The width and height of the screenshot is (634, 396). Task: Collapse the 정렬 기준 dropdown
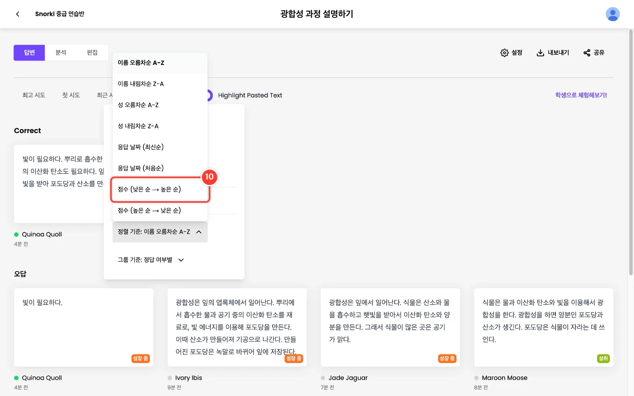click(x=160, y=232)
